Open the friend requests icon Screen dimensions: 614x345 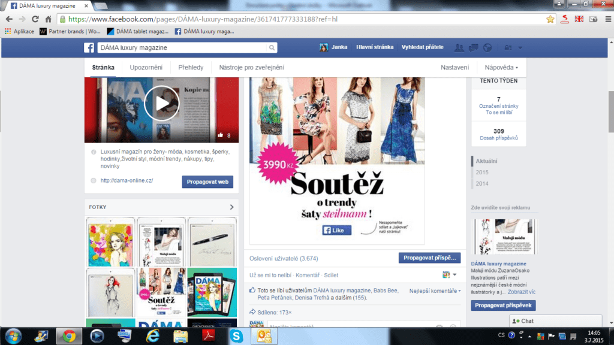[x=459, y=48]
